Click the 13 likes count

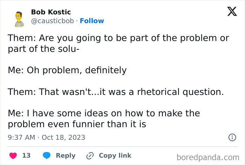26,155
